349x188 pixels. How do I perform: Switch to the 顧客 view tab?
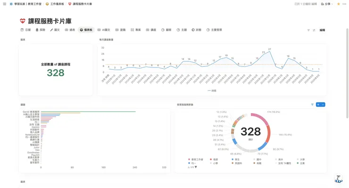[166, 30]
